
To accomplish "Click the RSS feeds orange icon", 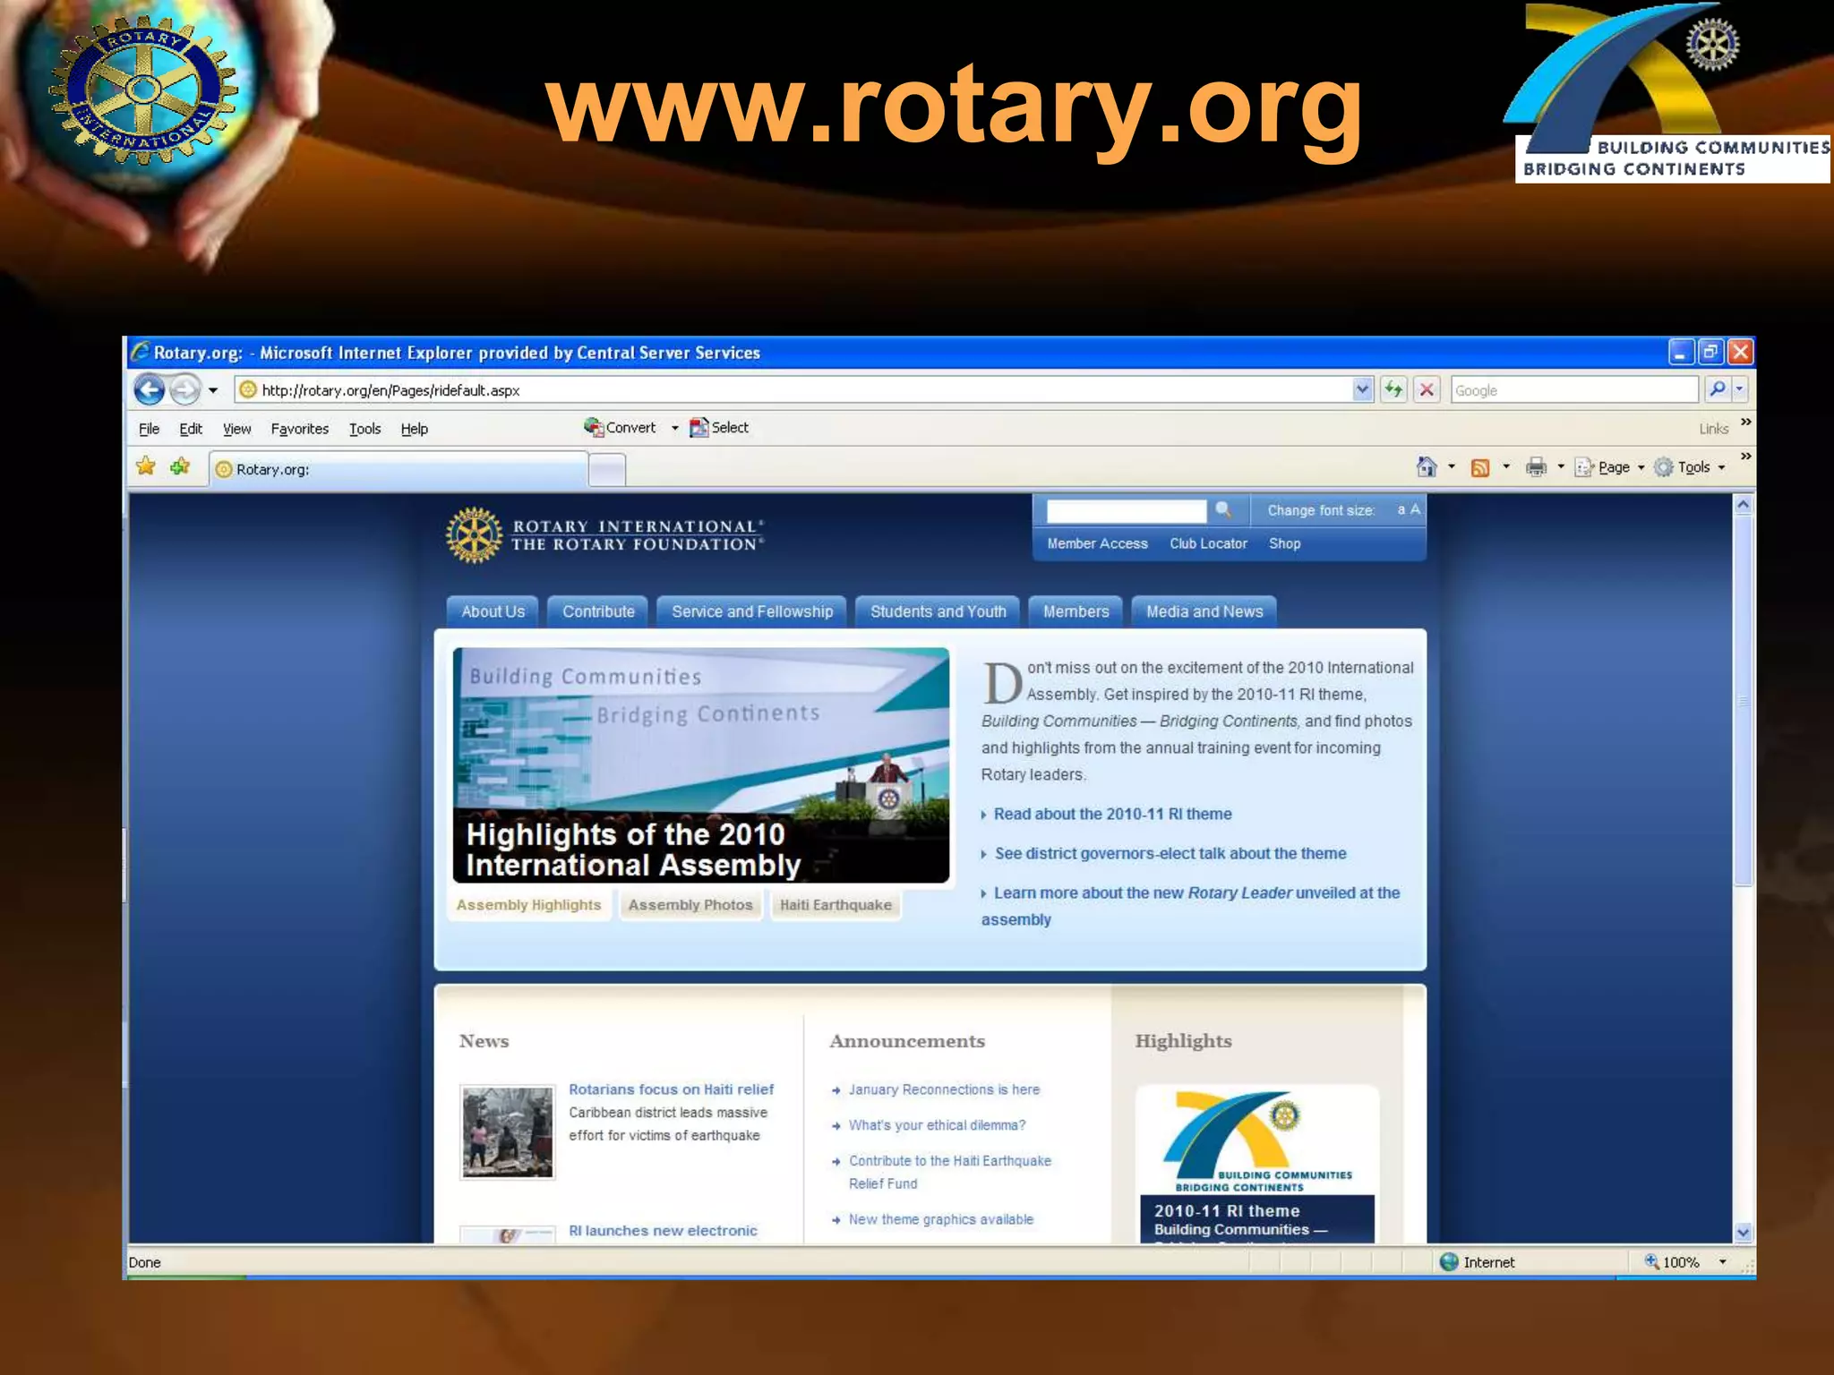I will pyautogui.click(x=1480, y=467).
